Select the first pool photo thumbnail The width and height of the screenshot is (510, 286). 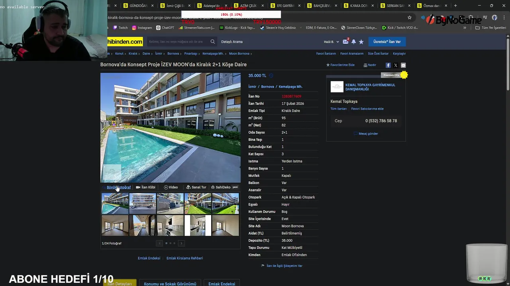[115, 203]
